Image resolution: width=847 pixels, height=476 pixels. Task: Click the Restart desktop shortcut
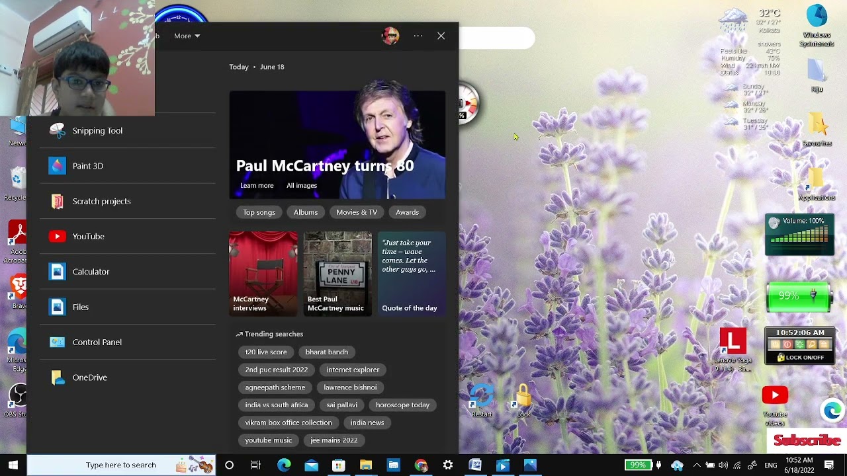click(x=482, y=401)
